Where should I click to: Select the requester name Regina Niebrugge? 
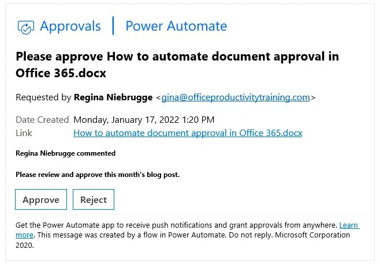[x=113, y=97]
